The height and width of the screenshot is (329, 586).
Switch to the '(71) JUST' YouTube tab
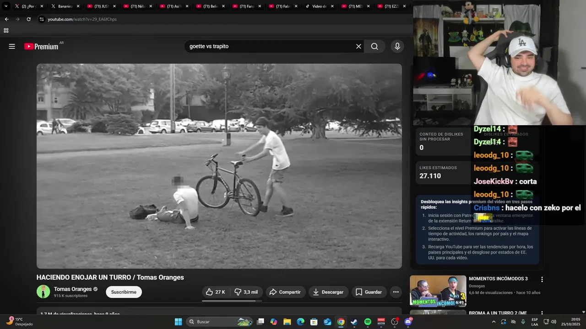(102, 6)
